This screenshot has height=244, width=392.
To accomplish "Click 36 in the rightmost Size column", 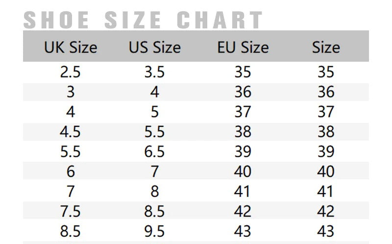I will coord(326,92).
